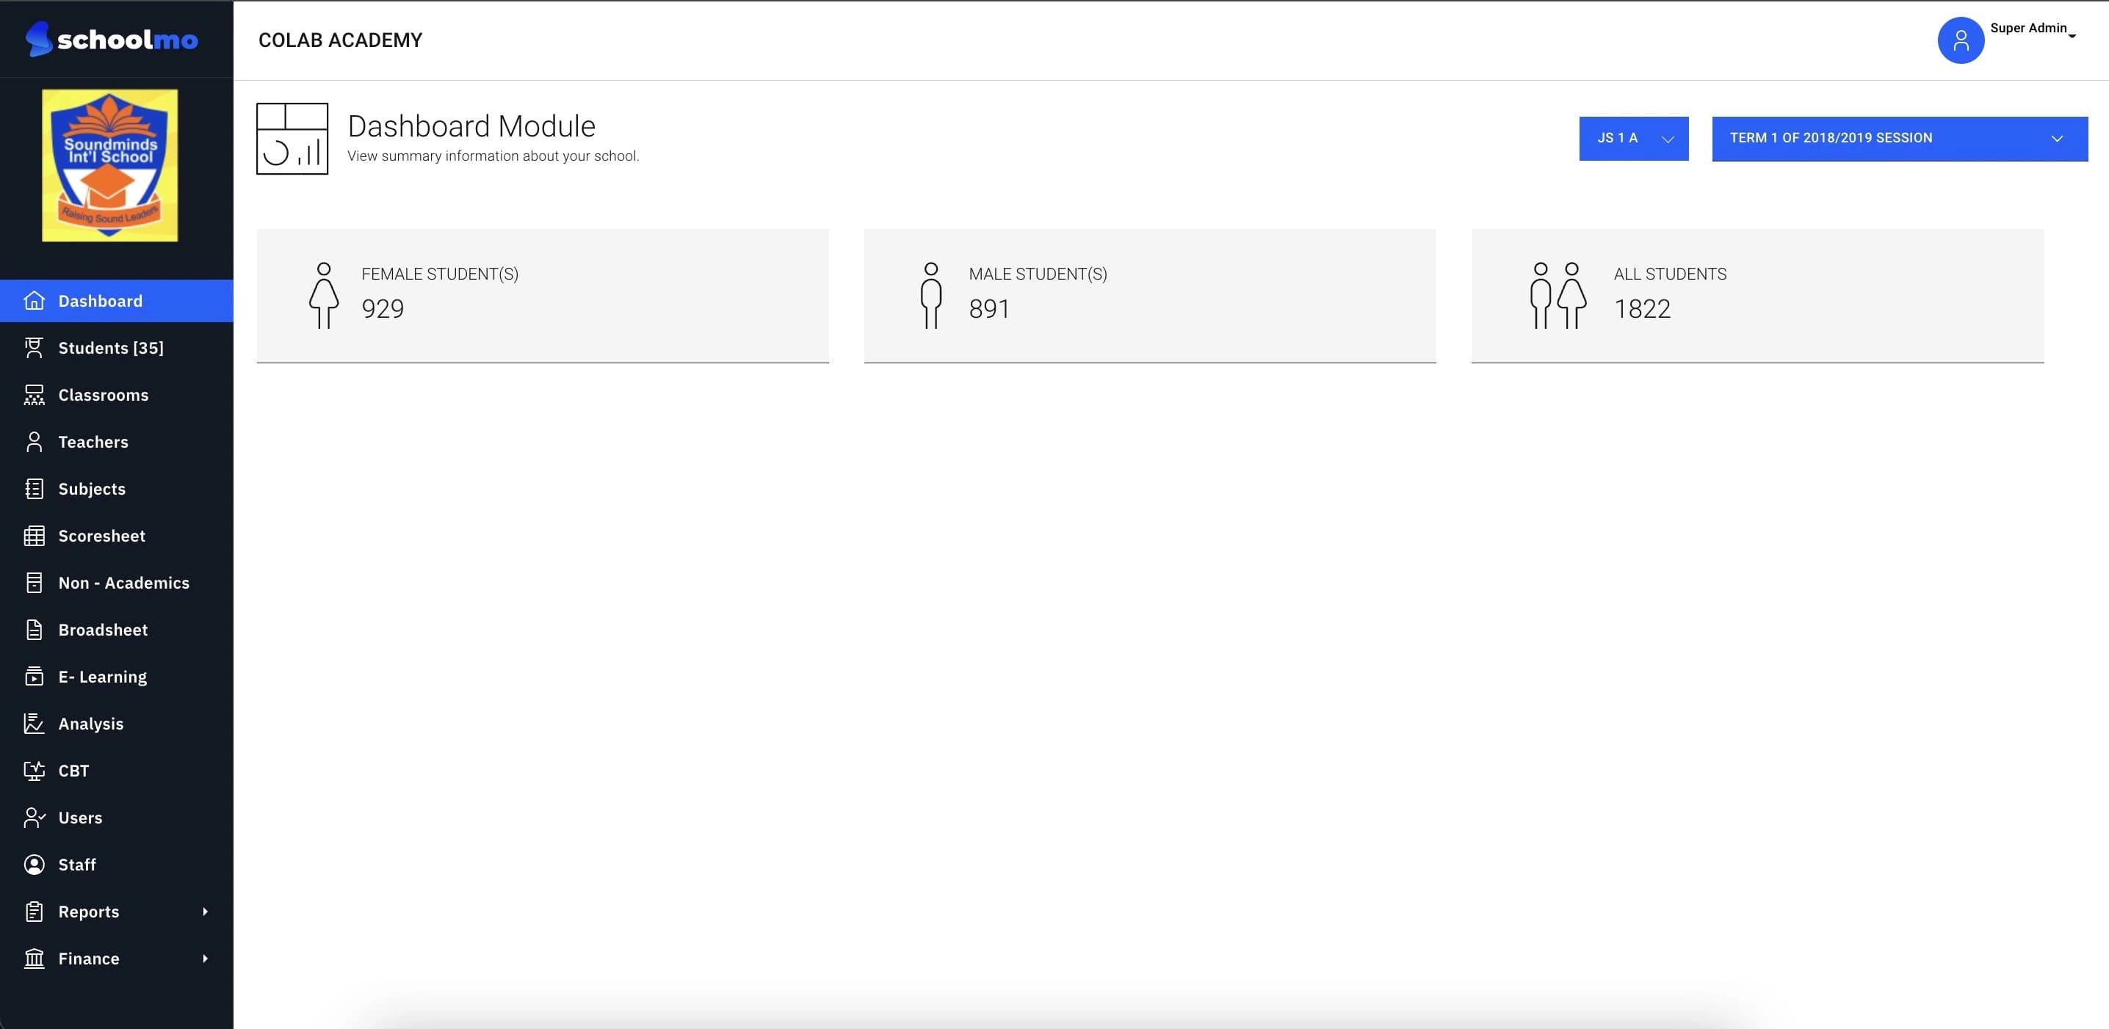Click the Soundminds Int'l School crest image
2109x1029 pixels.
tap(109, 165)
